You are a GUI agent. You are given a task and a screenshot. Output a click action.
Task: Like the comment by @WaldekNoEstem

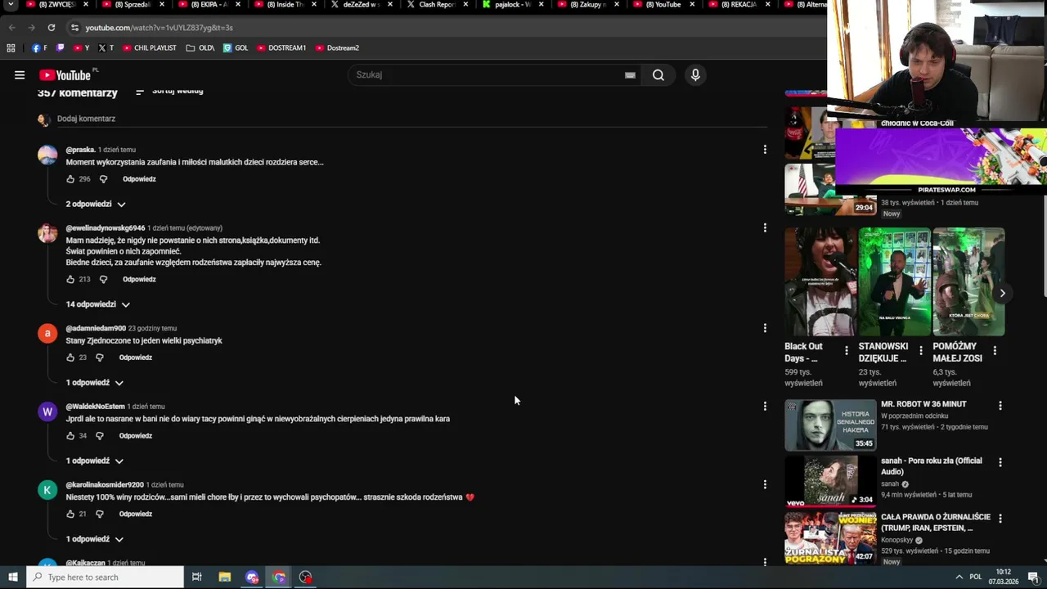(70, 436)
